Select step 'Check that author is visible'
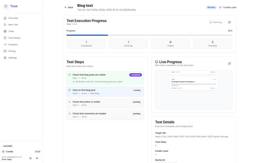Viewport: 256px width, 163px height. 105,103
